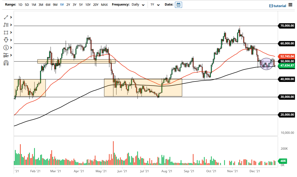Click the 40,000.00 price level label
Screen dimensions: 297x177
point(287,79)
